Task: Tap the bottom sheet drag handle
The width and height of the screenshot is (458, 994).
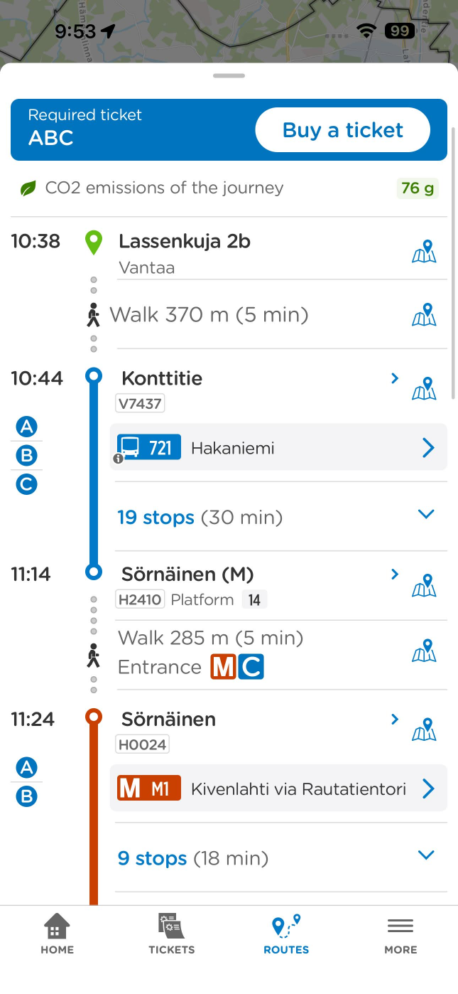Action: coord(229,75)
